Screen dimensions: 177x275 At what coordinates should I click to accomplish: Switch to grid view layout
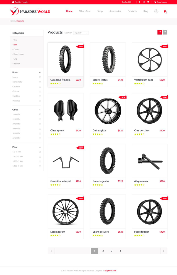click(x=160, y=32)
